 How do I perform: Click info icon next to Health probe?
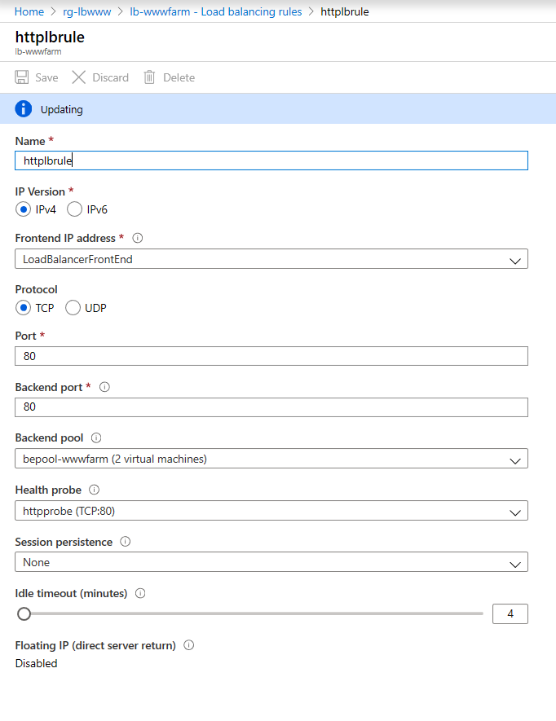click(94, 490)
